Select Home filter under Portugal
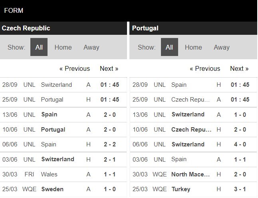 193,47
